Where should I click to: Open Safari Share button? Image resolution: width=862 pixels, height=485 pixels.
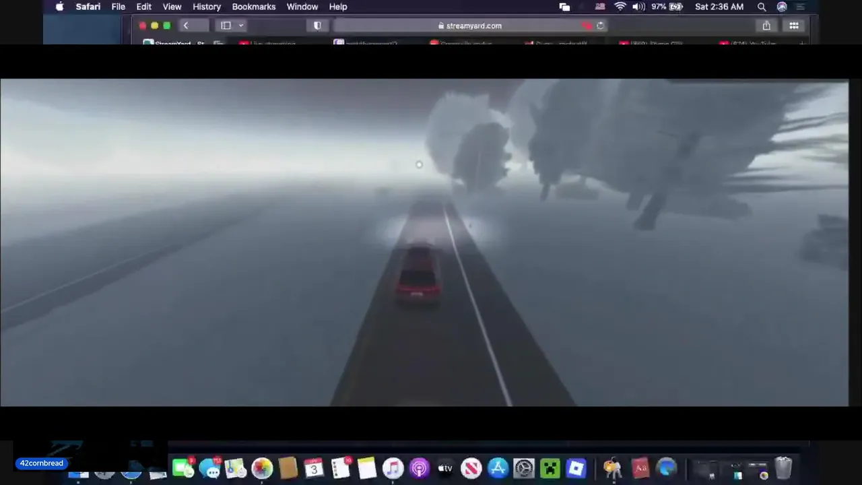[x=766, y=26]
